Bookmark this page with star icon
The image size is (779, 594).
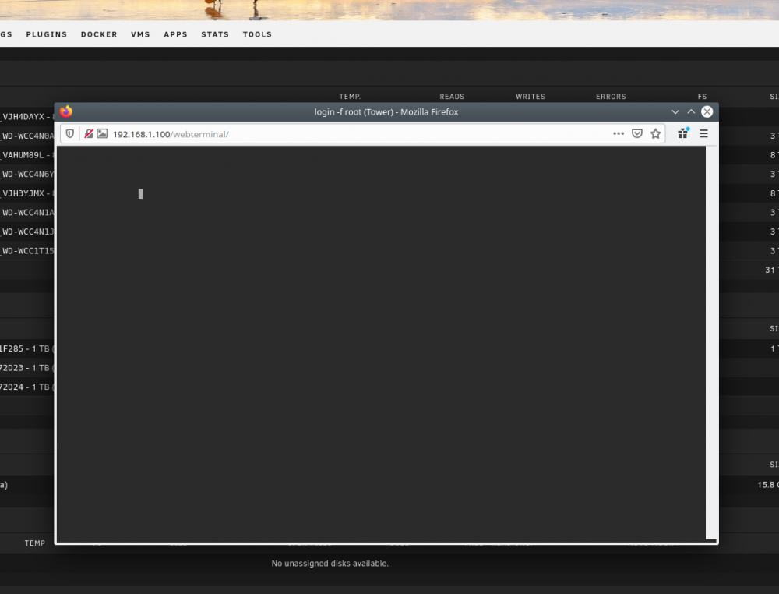pyautogui.click(x=655, y=134)
